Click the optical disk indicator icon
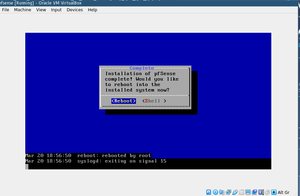300x196 pixels. [215, 192]
